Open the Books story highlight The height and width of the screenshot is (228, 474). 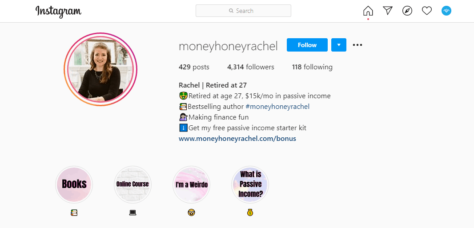click(74, 184)
